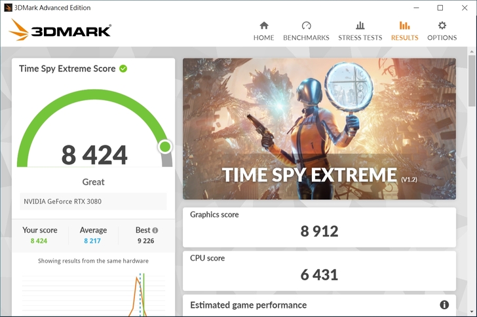Click the Great rating label
Screen dimensions: 477x317
(93, 182)
